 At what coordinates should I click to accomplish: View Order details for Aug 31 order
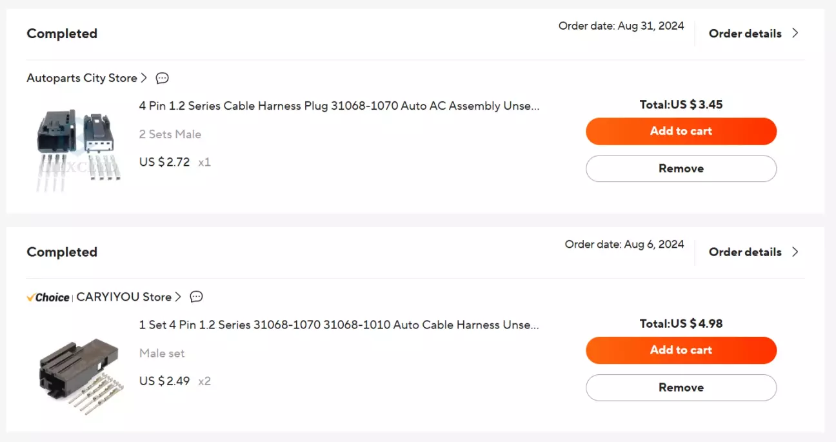pos(745,34)
